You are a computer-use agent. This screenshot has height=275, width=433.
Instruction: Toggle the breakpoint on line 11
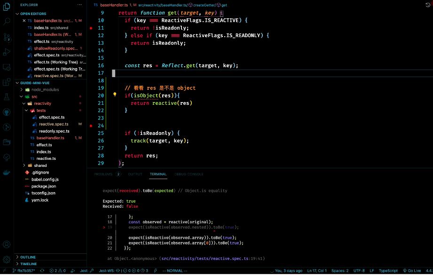91,28
